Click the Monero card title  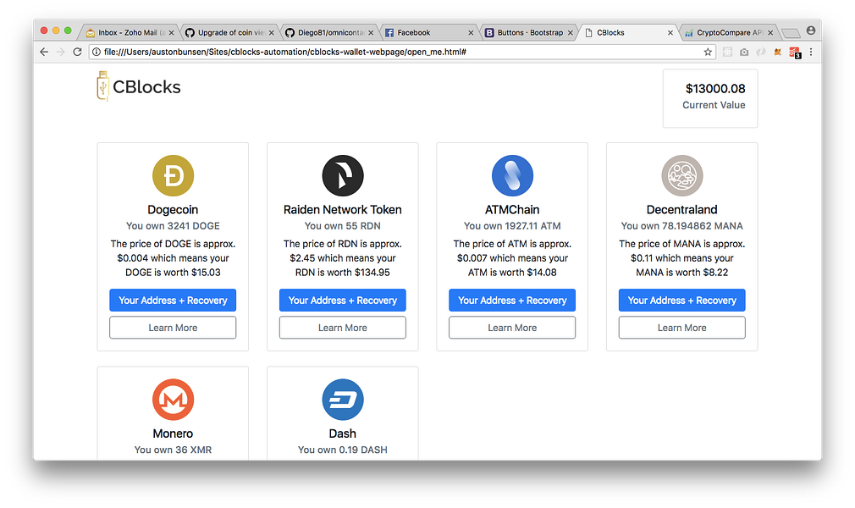[173, 433]
